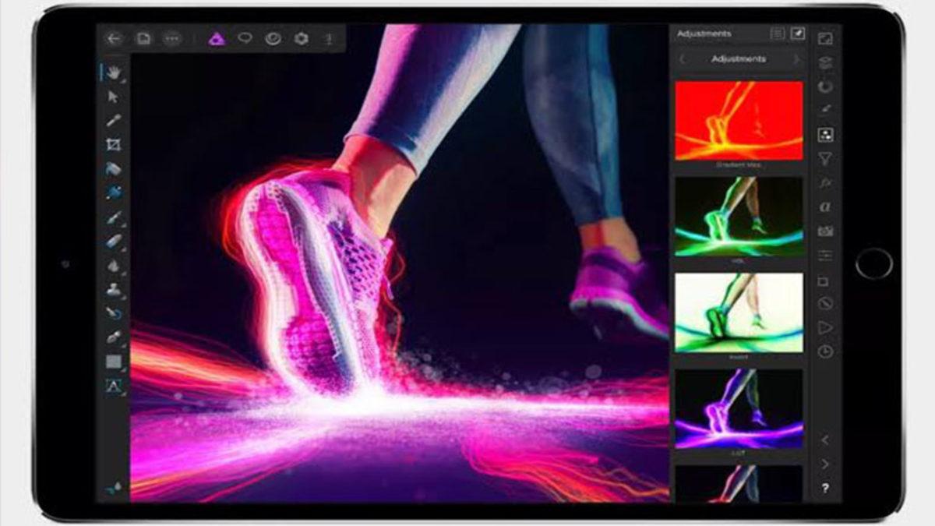The height and width of the screenshot is (526, 935).
Task: Open the Layers studio panel
Action: 825,63
